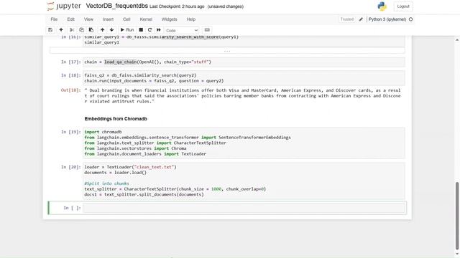Viewport: 460px width, 258px height.
Task: Move selected cell down with the arrow
Action: pyautogui.click(x=112, y=30)
